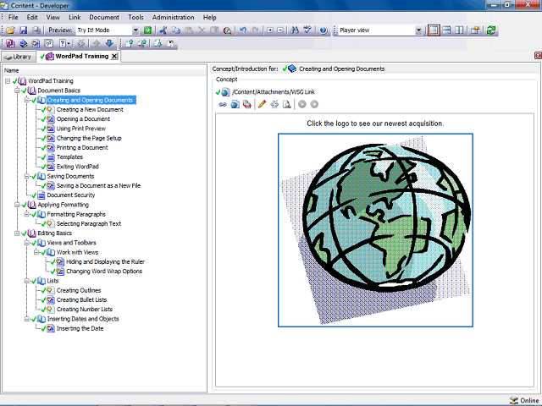Click the pencil Edit attachment icon
The width and height of the screenshot is (542, 406).
(262, 104)
